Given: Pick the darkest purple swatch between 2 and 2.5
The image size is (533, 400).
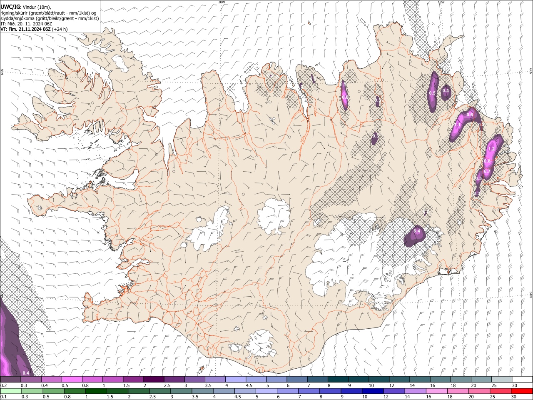Looking at the screenshot, I should (153, 379).
